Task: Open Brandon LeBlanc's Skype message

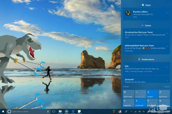Action: (146, 14)
